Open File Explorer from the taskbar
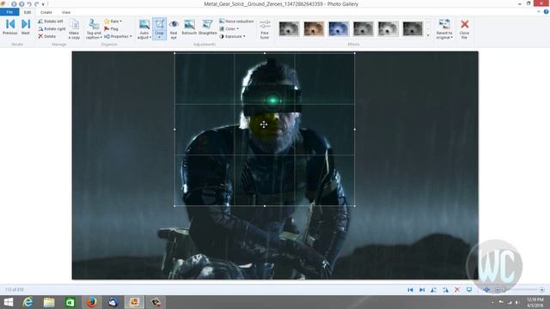Image resolution: width=550 pixels, height=309 pixels. point(49,302)
